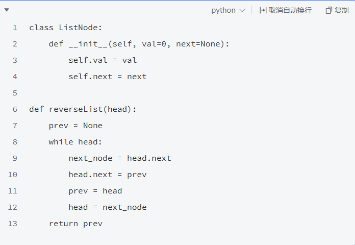Click the "return prev" statement
Image resolution: width=355 pixels, height=245 pixels.
coord(75,224)
